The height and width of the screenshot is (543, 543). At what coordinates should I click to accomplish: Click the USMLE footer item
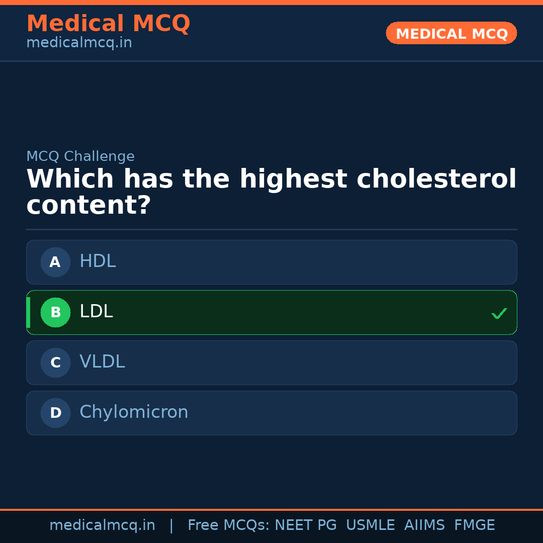click(371, 524)
